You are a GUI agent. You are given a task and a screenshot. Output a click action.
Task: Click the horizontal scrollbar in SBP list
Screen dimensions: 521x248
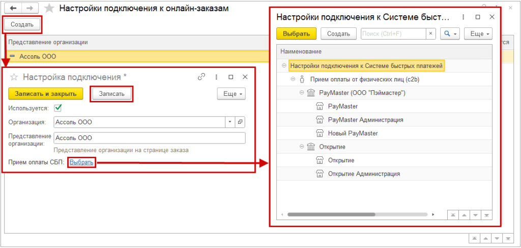[331, 215]
